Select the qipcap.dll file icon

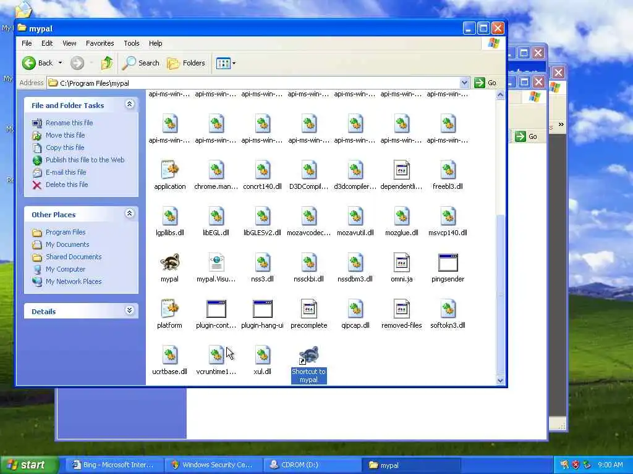[355, 309]
